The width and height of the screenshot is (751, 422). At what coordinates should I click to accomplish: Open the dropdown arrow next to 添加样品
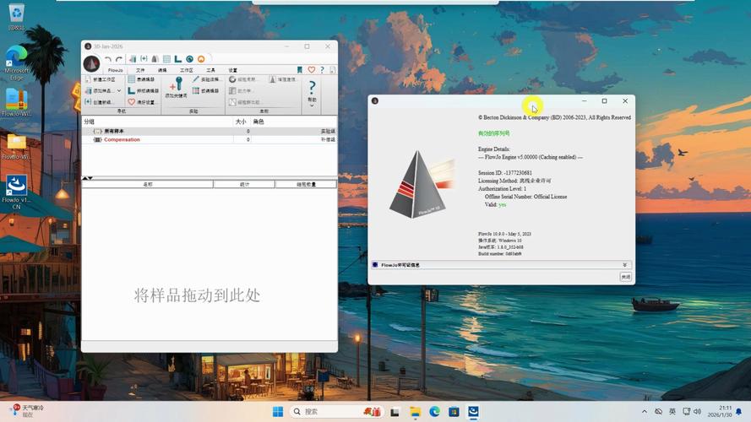pos(119,90)
